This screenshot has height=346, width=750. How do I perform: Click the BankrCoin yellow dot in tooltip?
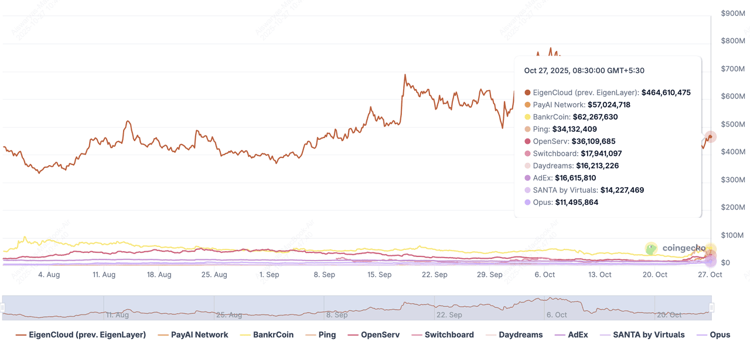[x=527, y=117]
